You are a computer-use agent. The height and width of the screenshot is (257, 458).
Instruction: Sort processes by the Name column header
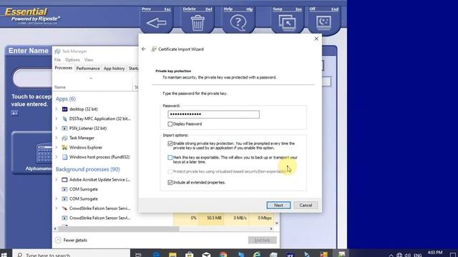pyautogui.click(x=93, y=87)
